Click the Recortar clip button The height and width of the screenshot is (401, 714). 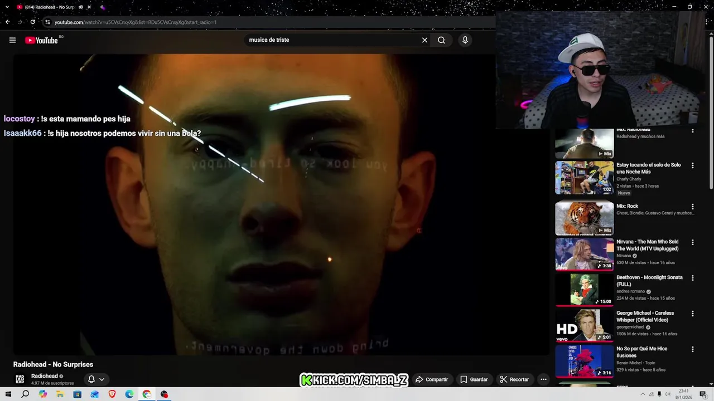point(514,379)
